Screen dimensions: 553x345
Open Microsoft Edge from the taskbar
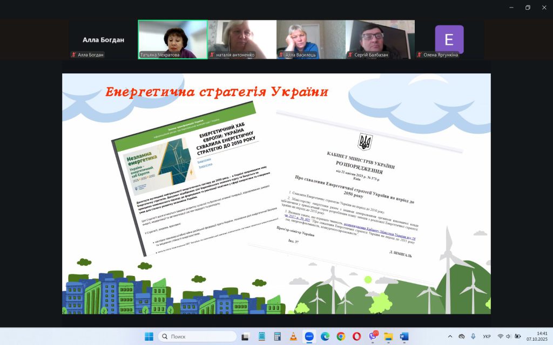coord(325,336)
